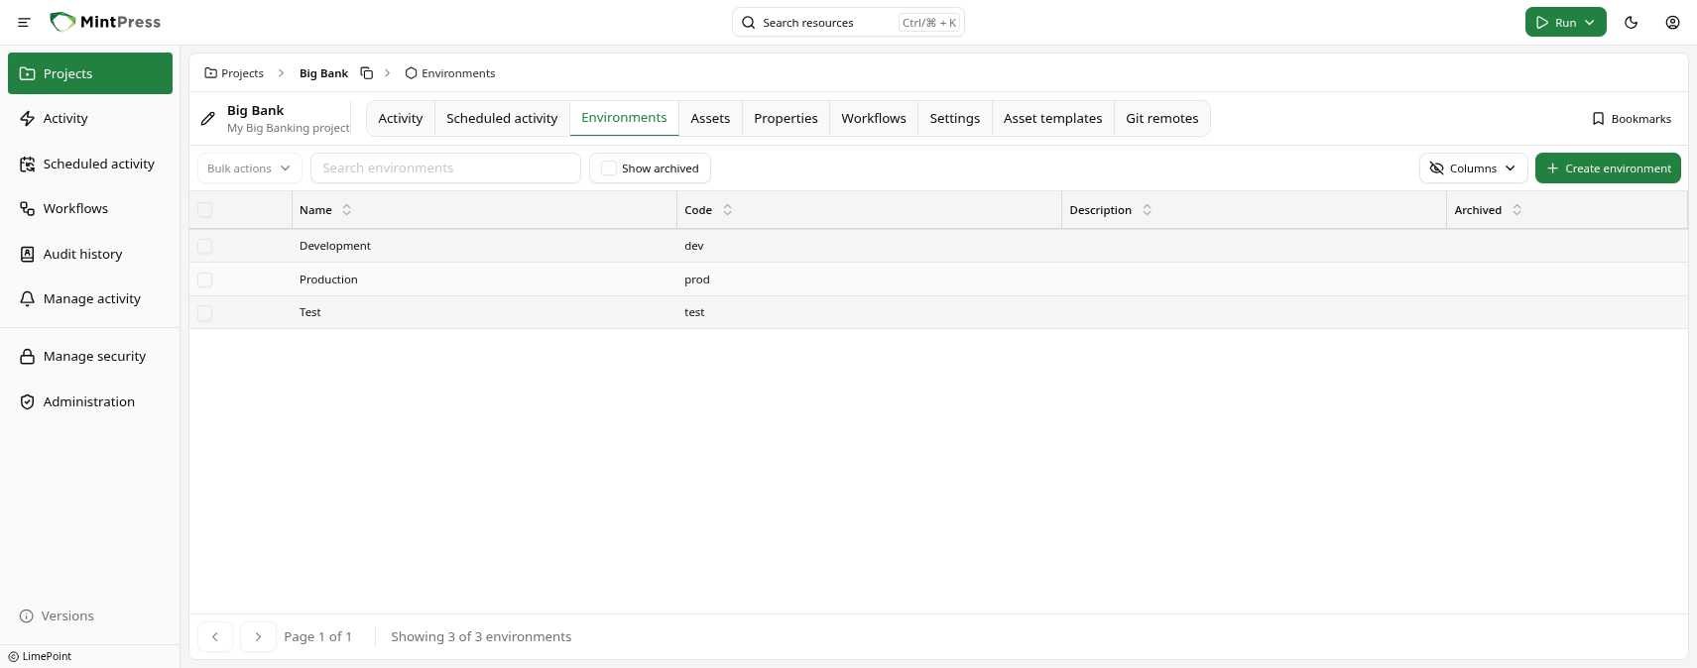Expand the Run button dropdown
Image resolution: width=1697 pixels, height=668 pixels.
tap(1590, 22)
